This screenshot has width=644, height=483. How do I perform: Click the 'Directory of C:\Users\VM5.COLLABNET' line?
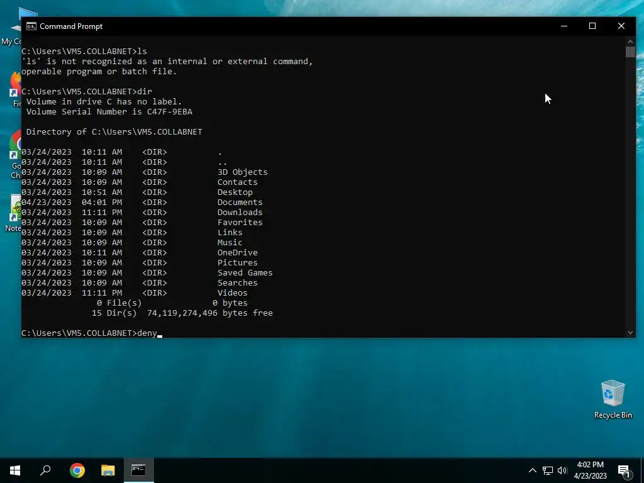coord(114,132)
